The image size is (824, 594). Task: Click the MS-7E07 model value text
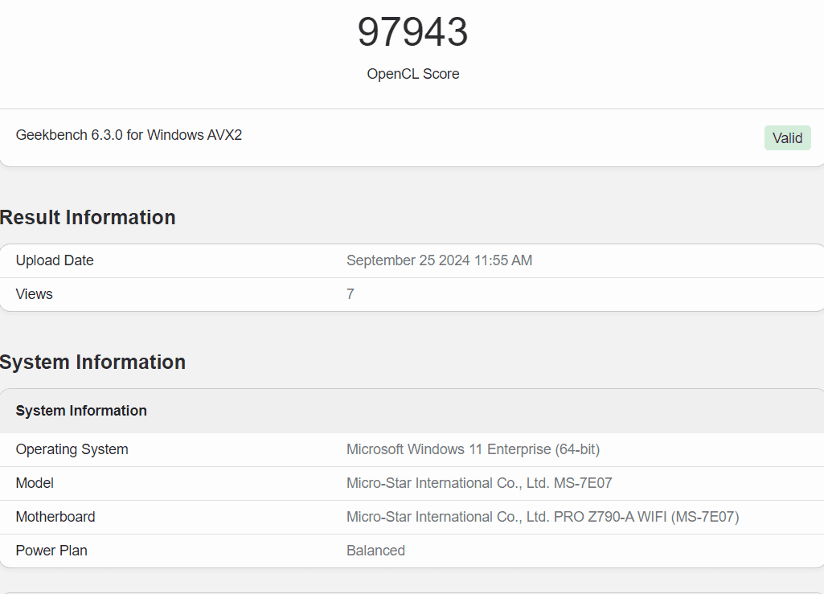click(479, 483)
